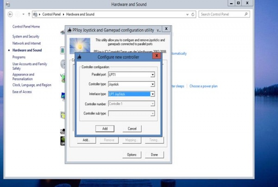The height and width of the screenshot is (187, 278).
Task: Click the refresh icon beside the address bar
Action: pyautogui.click(x=193, y=14)
